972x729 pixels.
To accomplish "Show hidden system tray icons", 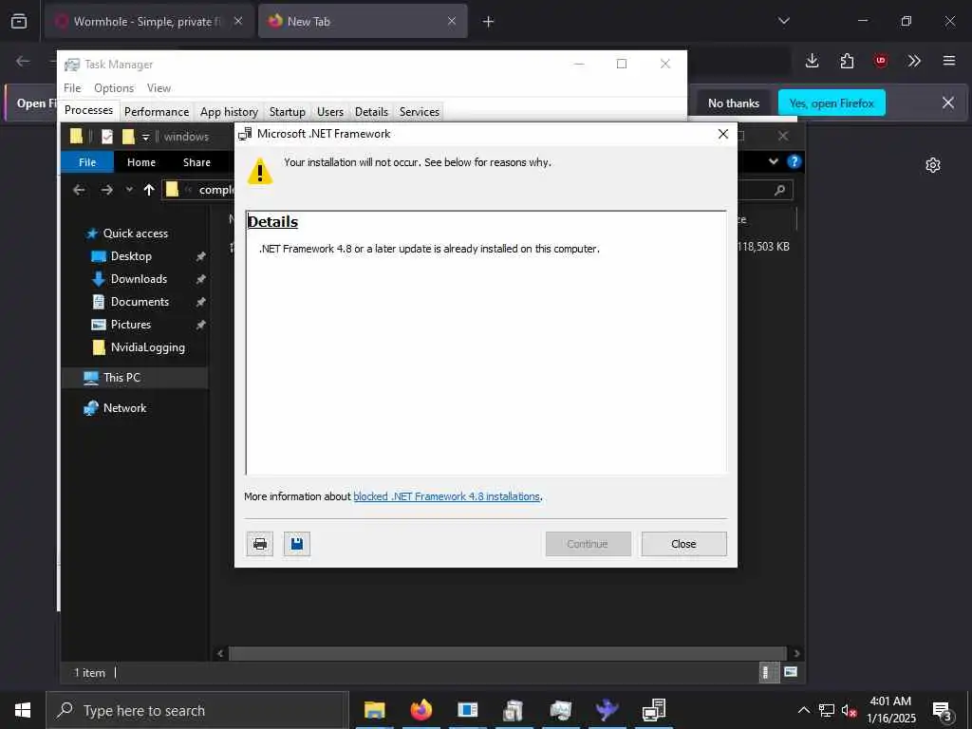I will coord(803,710).
